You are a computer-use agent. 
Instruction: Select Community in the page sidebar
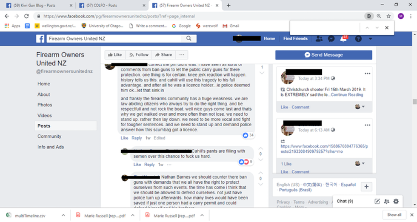click(49, 137)
